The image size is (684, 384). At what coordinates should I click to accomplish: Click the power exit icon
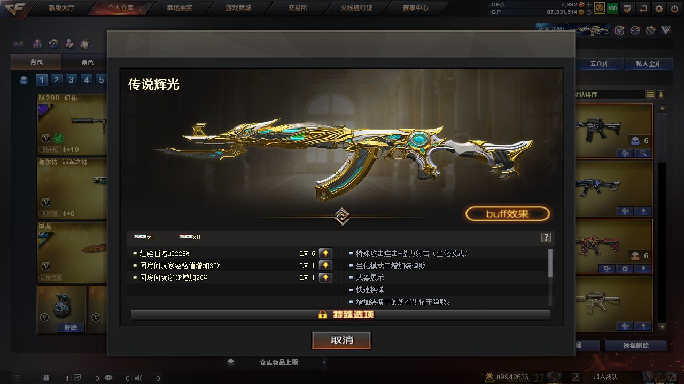click(x=674, y=9)
